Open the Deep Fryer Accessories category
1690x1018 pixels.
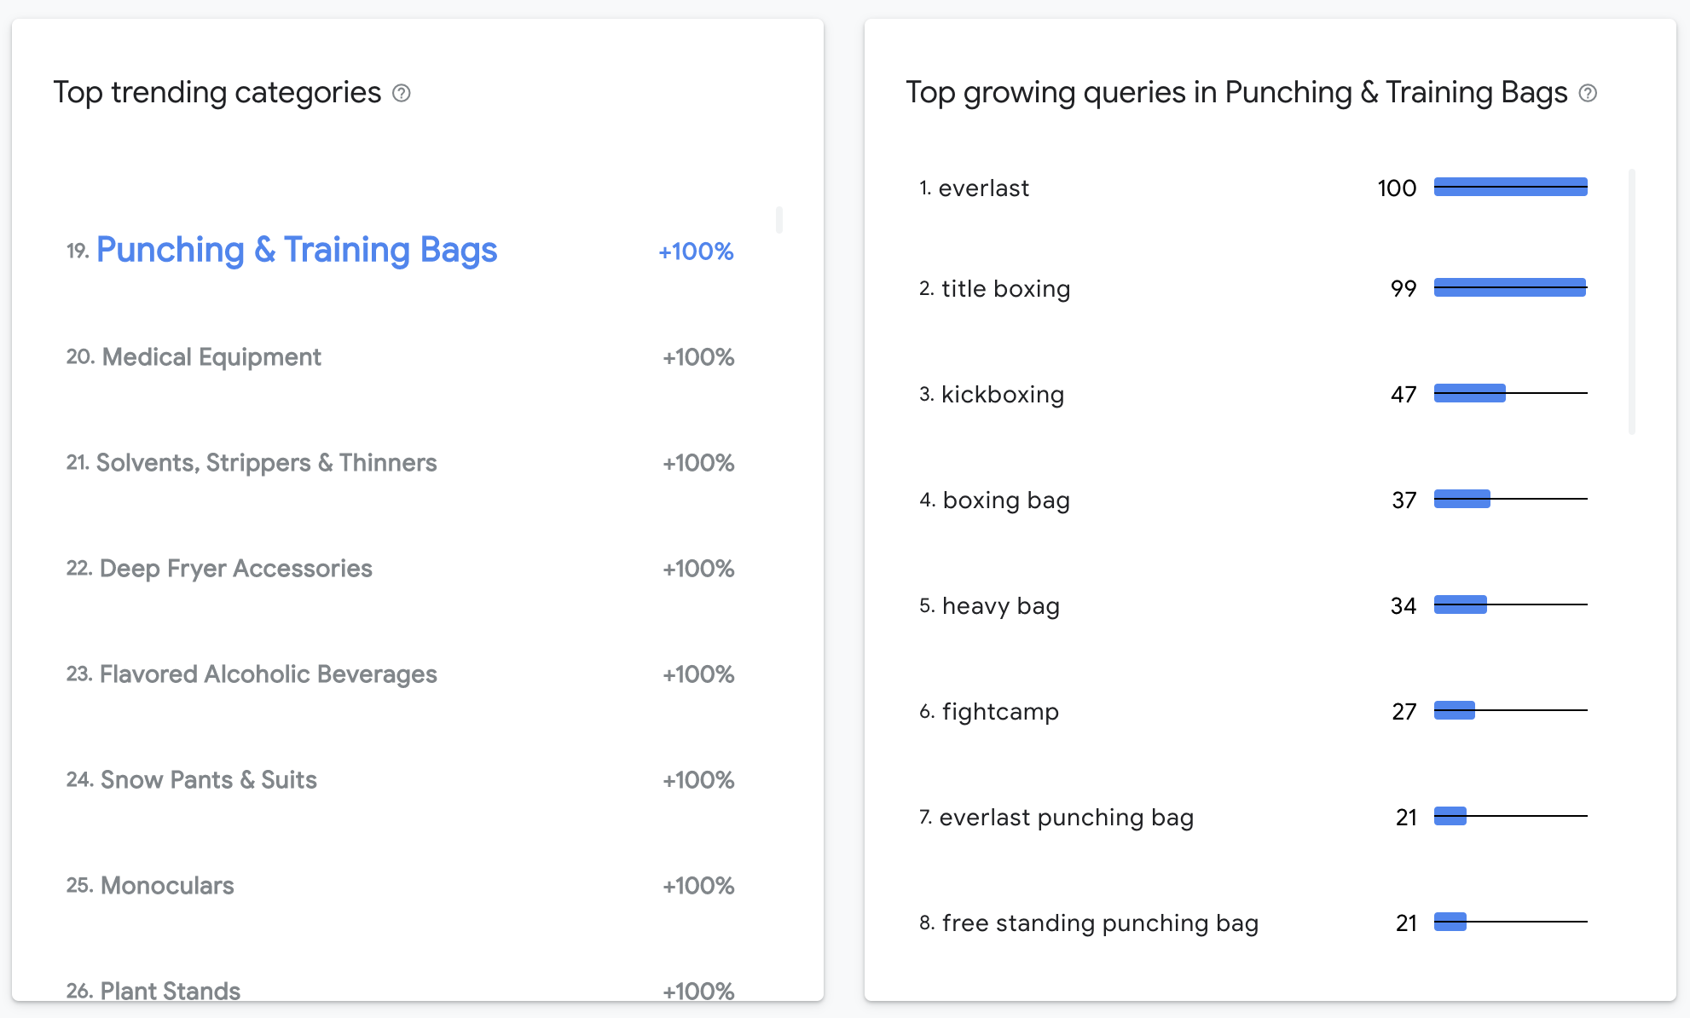(x=236, y=568)
